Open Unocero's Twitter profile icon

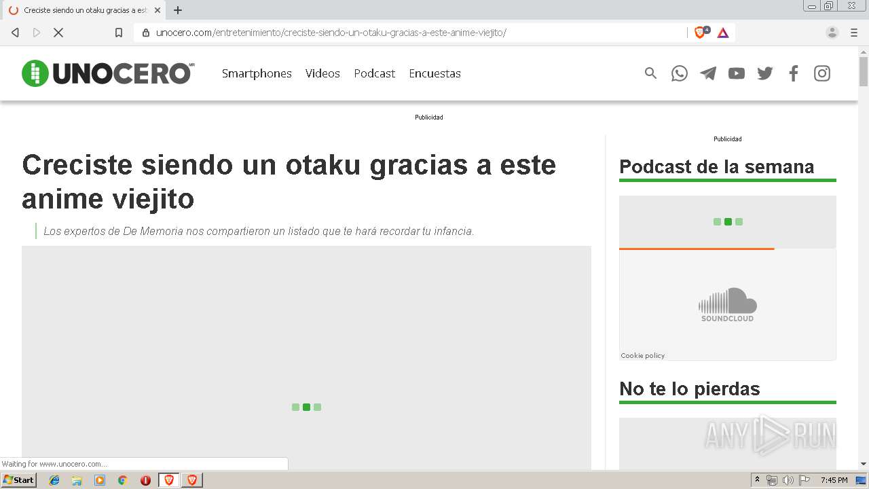[765, 73]
